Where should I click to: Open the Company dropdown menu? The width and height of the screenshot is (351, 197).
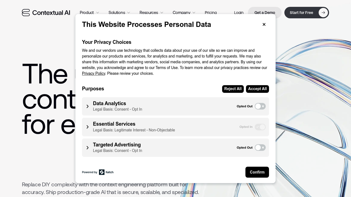click(x=184, y=13)
